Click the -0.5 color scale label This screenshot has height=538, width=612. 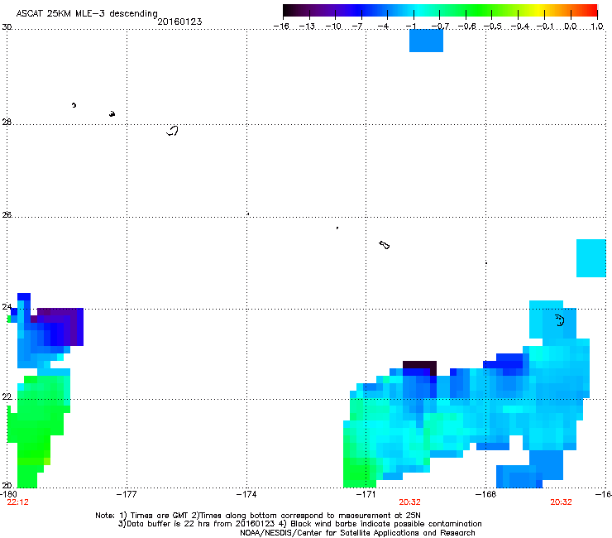click(x=492, y=26)
